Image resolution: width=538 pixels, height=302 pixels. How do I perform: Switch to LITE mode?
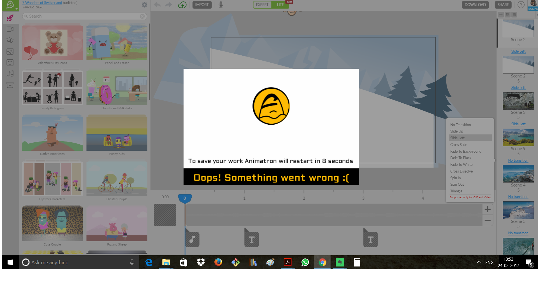(280, 5)
